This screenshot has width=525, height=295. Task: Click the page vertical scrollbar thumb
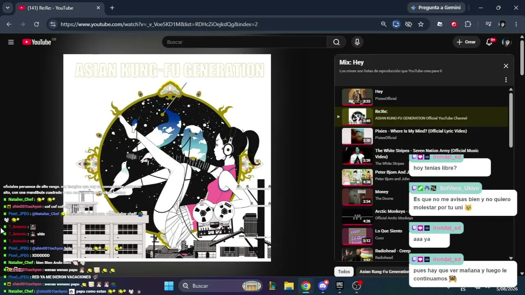[522, 57]
